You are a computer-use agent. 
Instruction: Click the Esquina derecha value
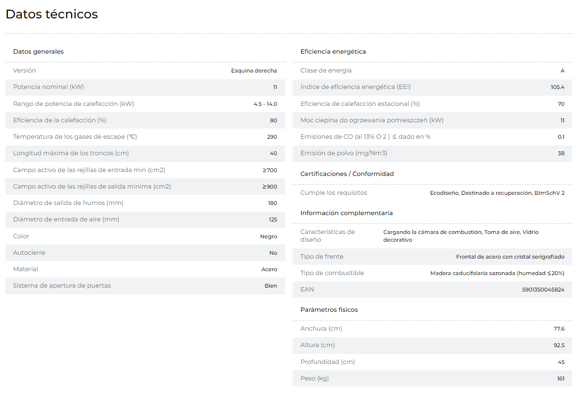point(254,71)
